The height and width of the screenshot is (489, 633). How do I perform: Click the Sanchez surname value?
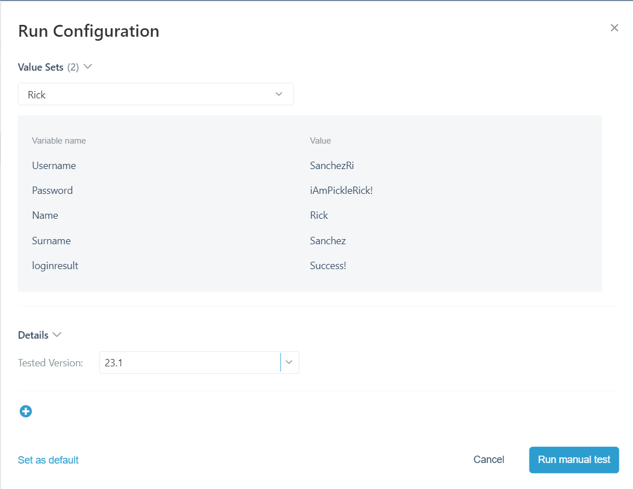click(x=328, y=241)
